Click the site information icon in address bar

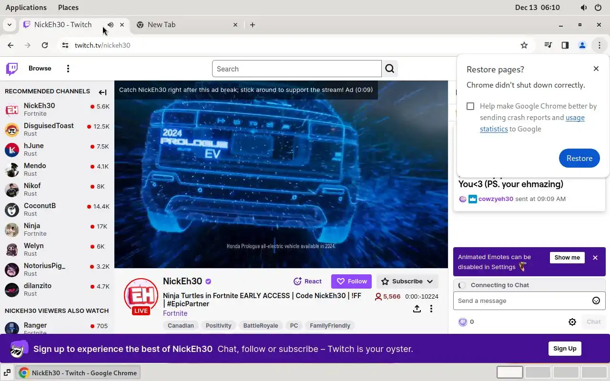(65, 45)
